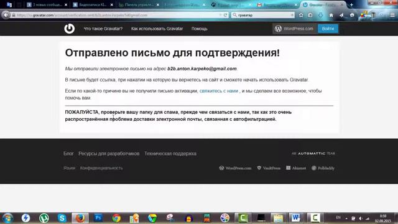The height and width of the screenshot is (224, 398).
Task: Click the WordPress.com footer logo link
Action: [x=235, y=168]
